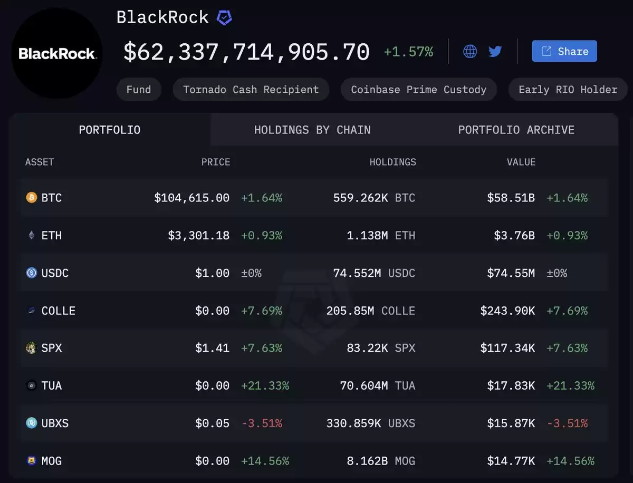633x483 pixels.
Task: Click the BlackRock verified badge icon
Action: [x=224, y=18]
